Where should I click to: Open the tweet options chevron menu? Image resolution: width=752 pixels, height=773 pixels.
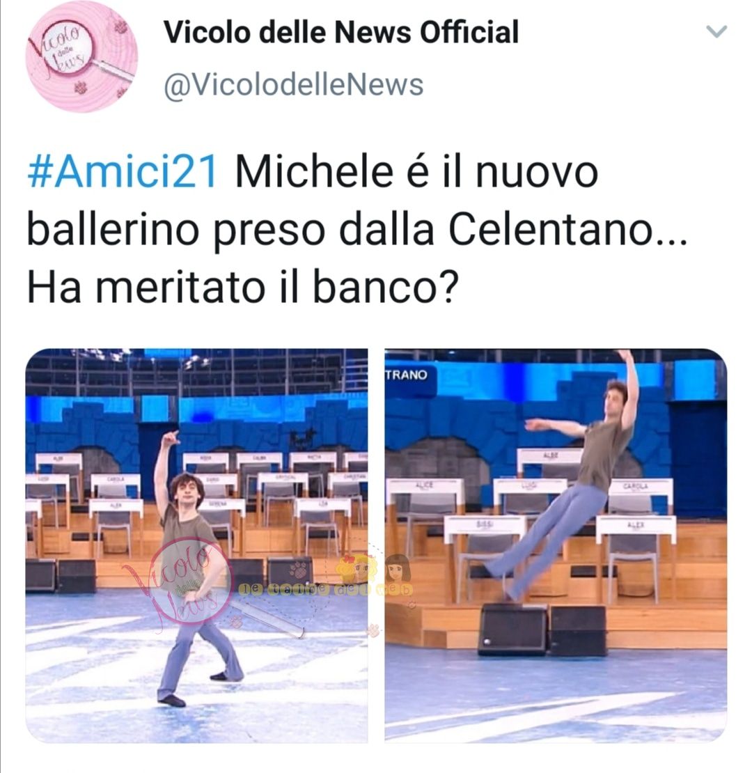point(716,31)
